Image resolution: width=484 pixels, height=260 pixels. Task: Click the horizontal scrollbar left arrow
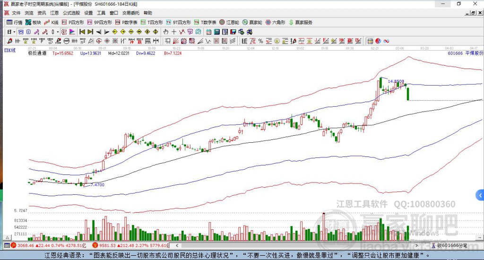177,245
